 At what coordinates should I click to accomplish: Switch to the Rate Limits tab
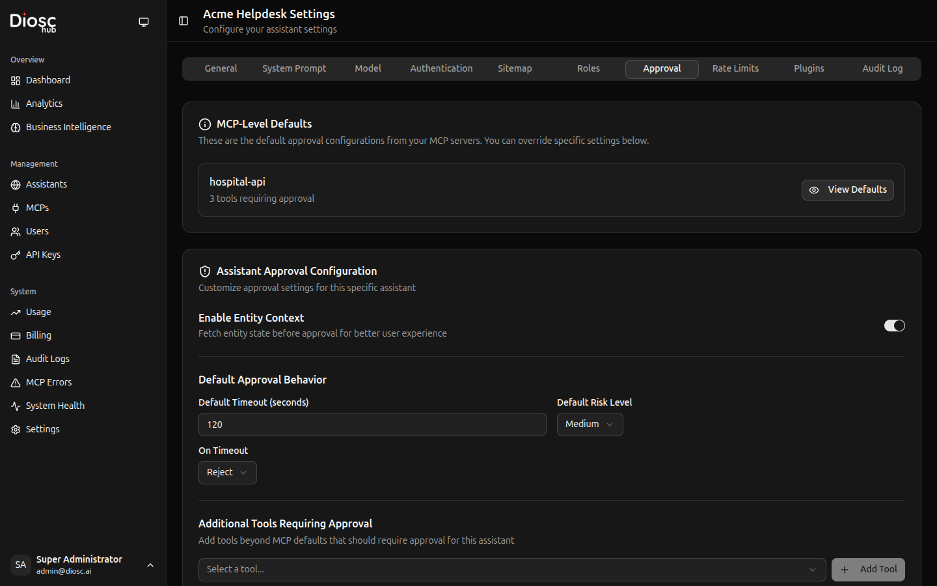[x=735, y=69]
